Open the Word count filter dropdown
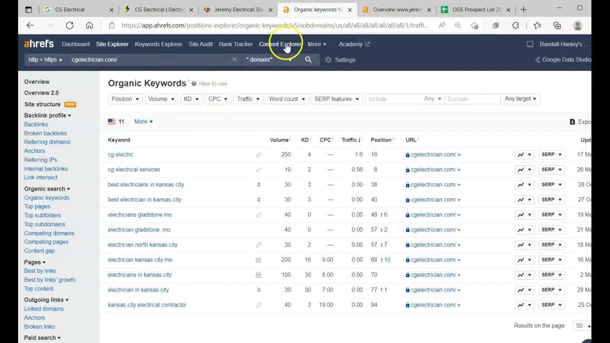The width and height of the screenshot is (610, 343). 287,99
